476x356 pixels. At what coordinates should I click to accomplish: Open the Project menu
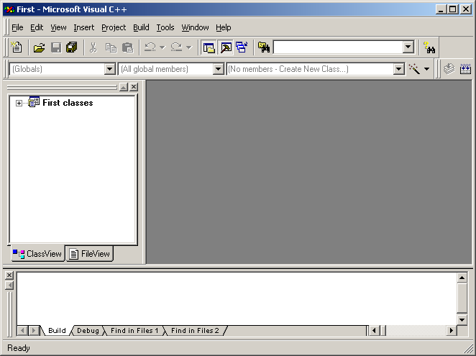pyautogui.click(x=114, y=27)
